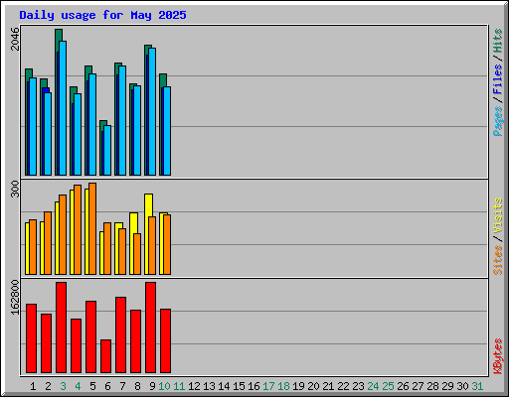Click the 2046 axis maximum value
The height and width of the screenshot is (397, 509).
point(15,39)
